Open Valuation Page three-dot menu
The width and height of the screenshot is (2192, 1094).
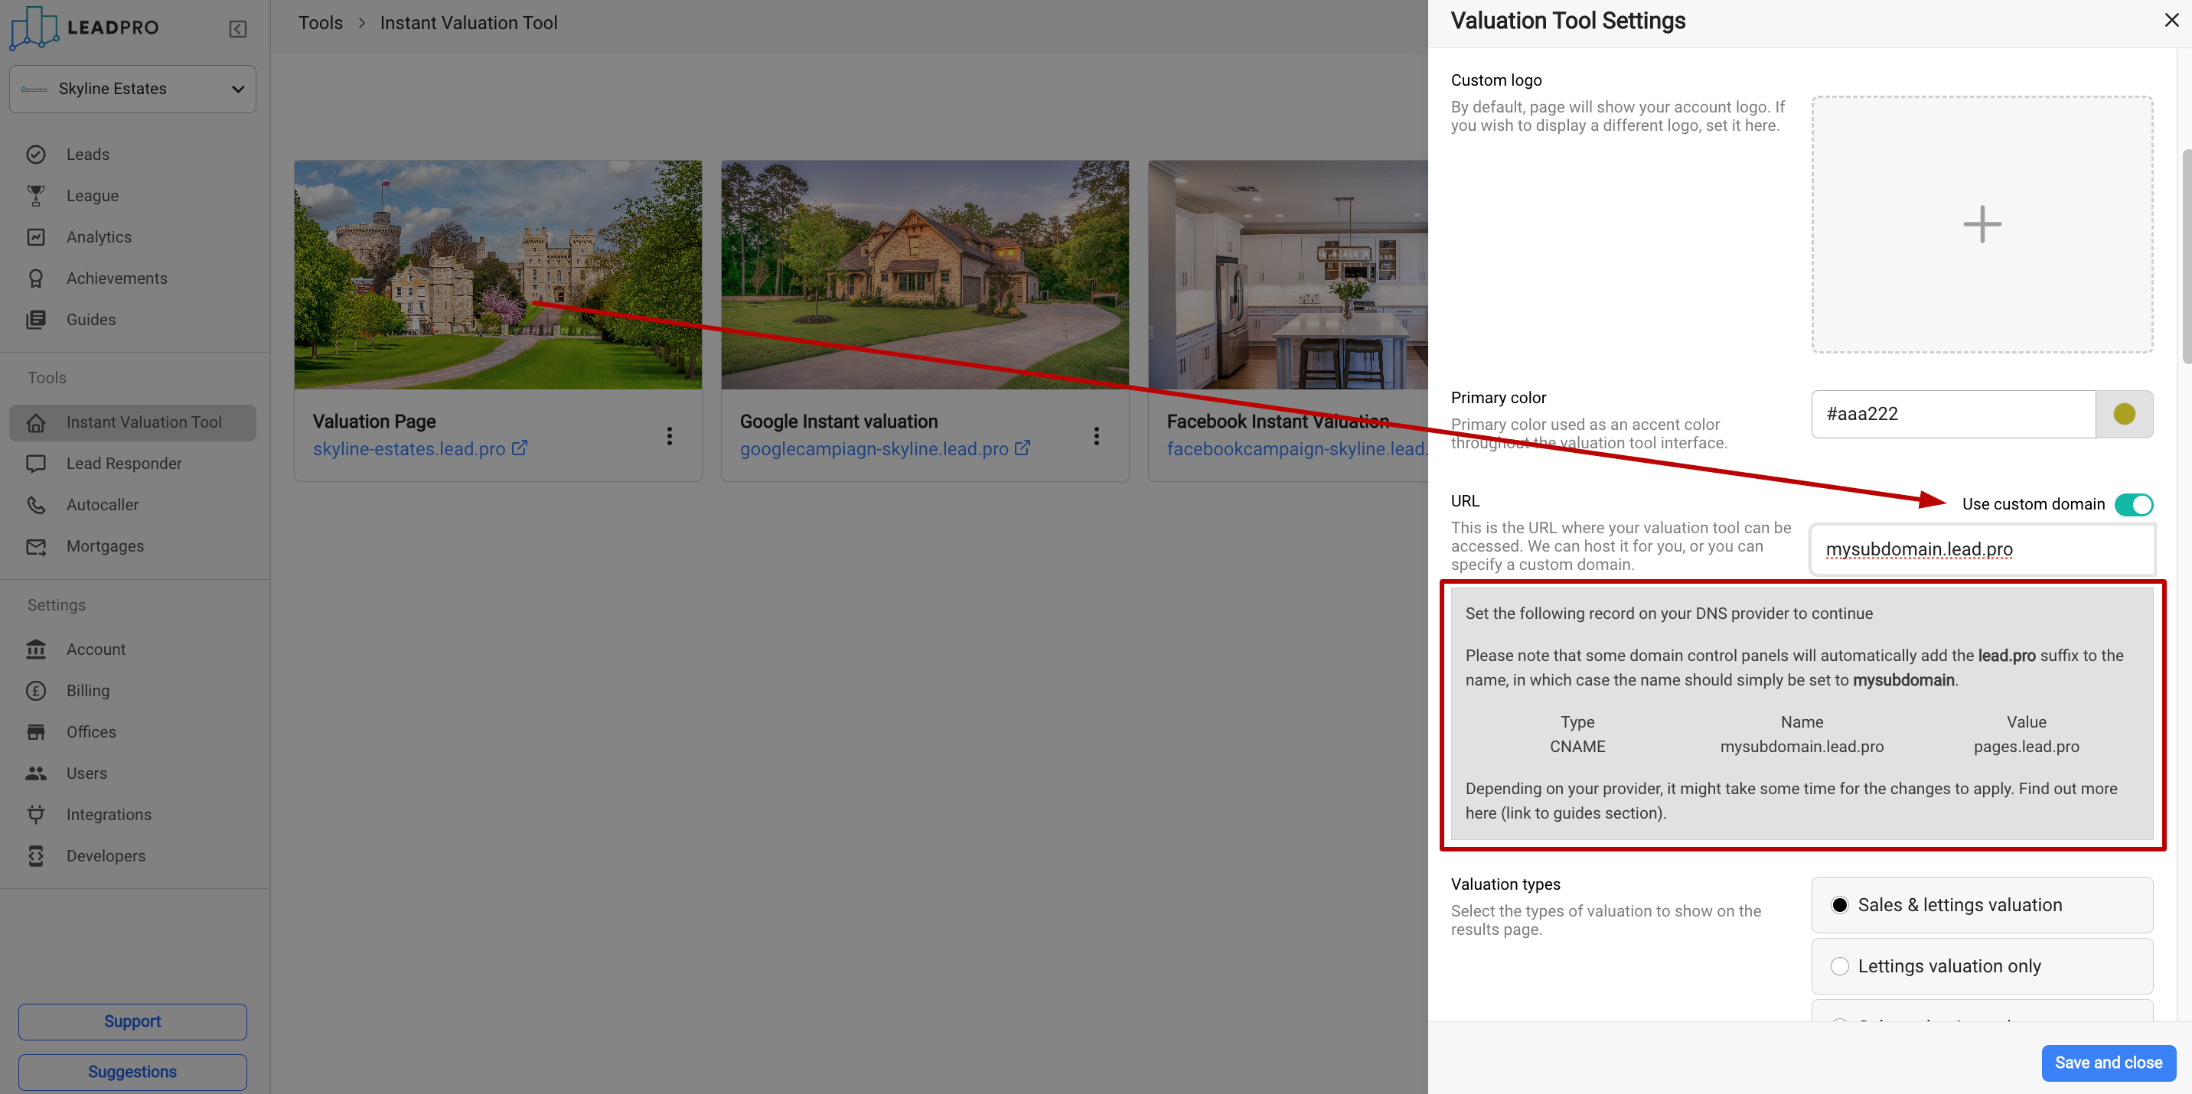pyautogui.click(x=670, y=435)
